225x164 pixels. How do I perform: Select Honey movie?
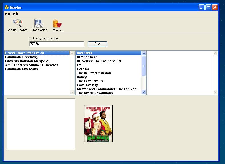point(109,77)
